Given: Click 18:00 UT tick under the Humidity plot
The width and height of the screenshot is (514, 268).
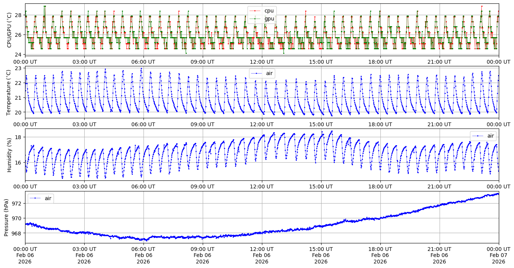Looking at the screenshot, I should [x=380, y=187].
